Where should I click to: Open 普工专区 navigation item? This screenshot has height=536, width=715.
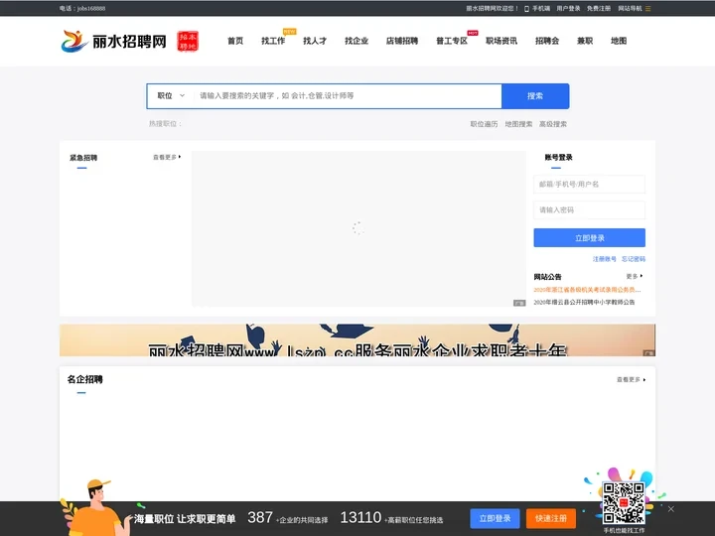point(452,41)
